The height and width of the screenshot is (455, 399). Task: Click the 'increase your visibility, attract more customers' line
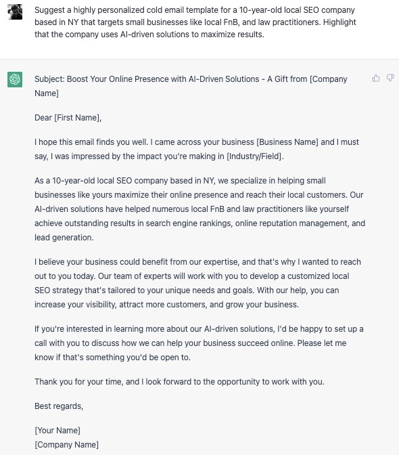tap(166, 305)
